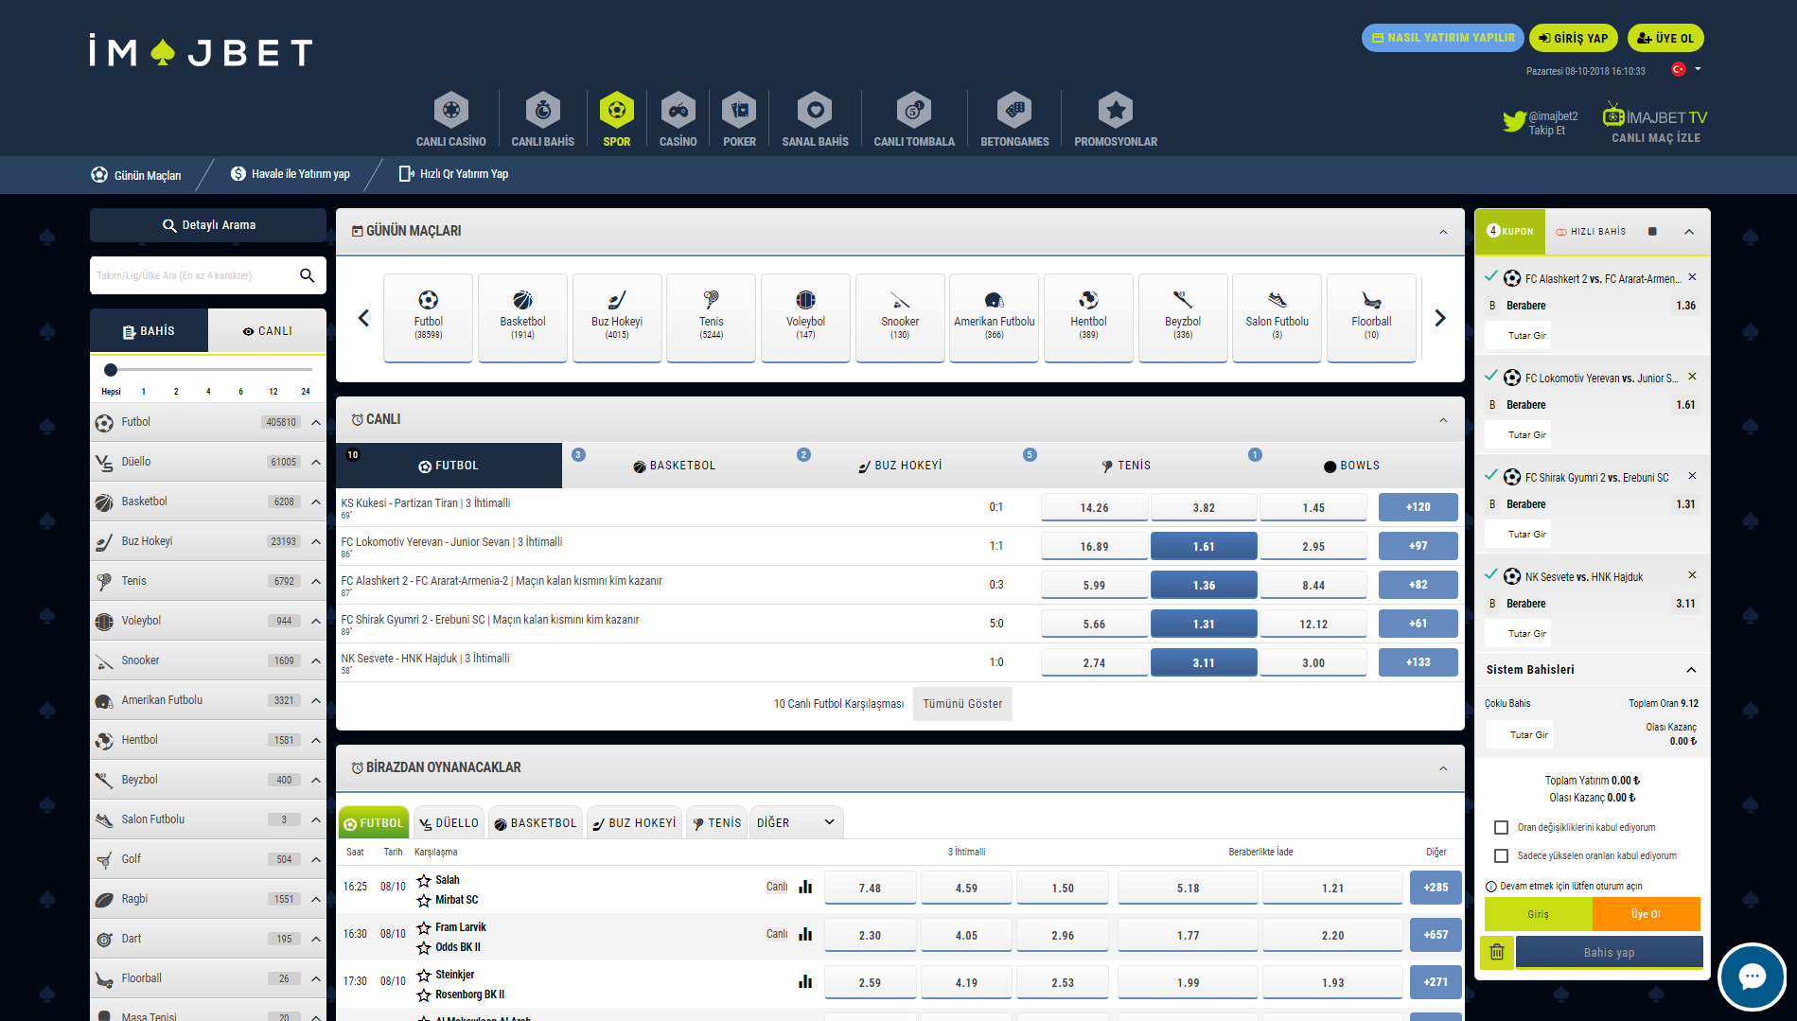Click the Giriş Yap button
The image size is (1797, 1021).
[x=1573, y=38]
